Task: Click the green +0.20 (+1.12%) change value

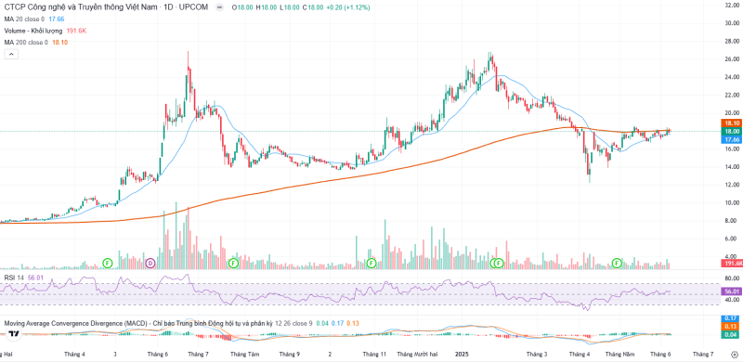Action: coord(348,8)
